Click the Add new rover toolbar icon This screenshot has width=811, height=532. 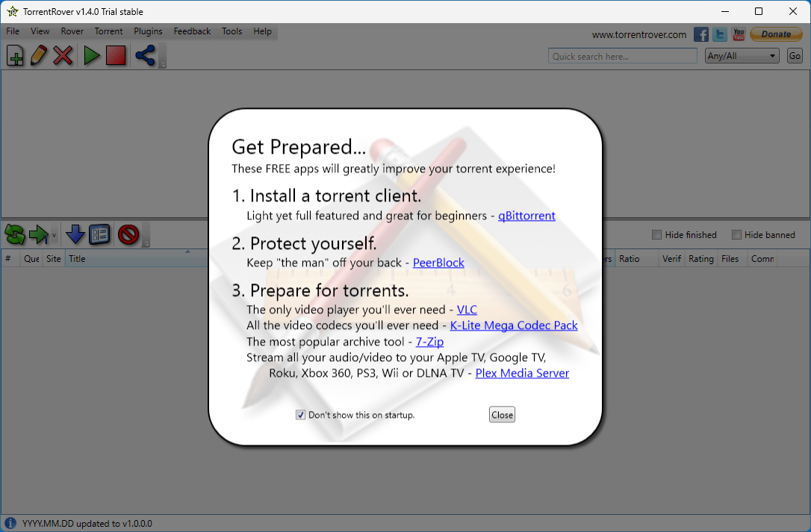pyautogui.click(x=15, y=55)
